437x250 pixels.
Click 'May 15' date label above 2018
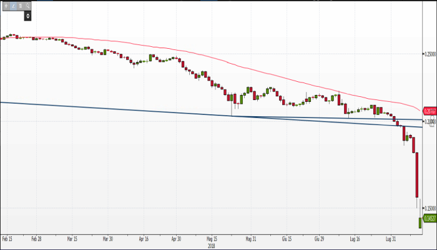tap(211, 238)
